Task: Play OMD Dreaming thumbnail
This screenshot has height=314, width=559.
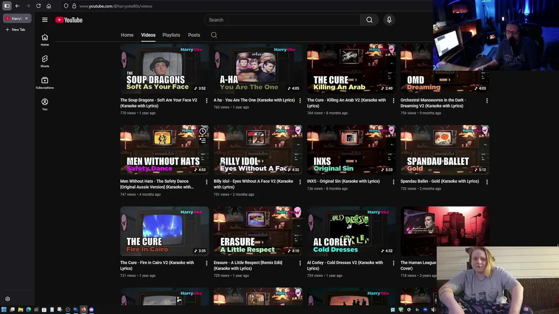Action: [445, 68]
